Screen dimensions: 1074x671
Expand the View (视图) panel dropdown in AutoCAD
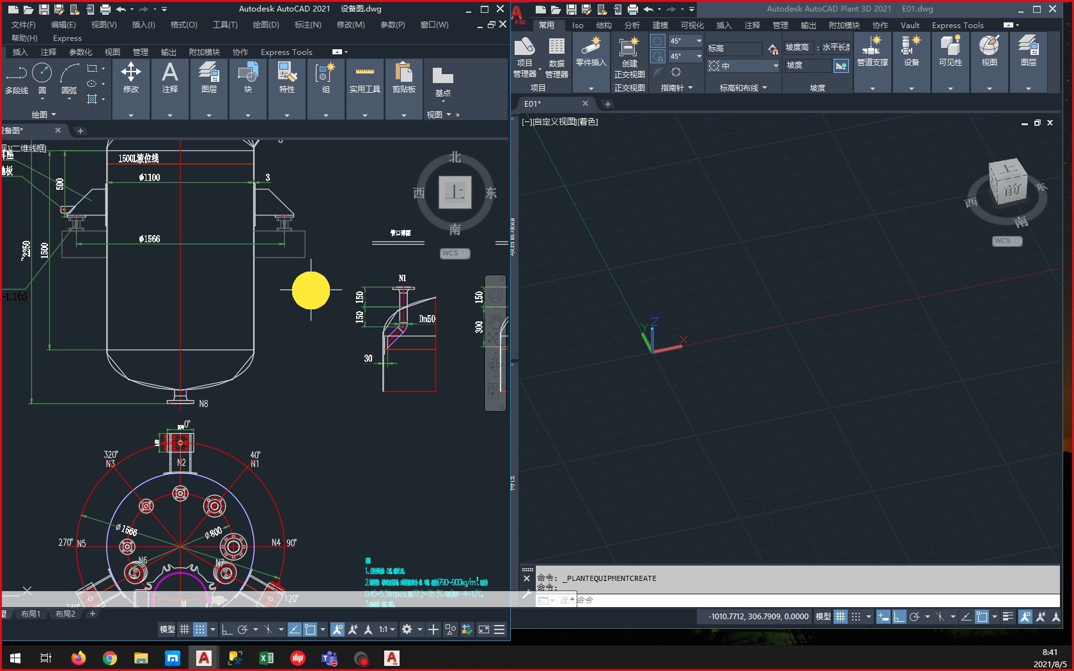tap(439, 114)
